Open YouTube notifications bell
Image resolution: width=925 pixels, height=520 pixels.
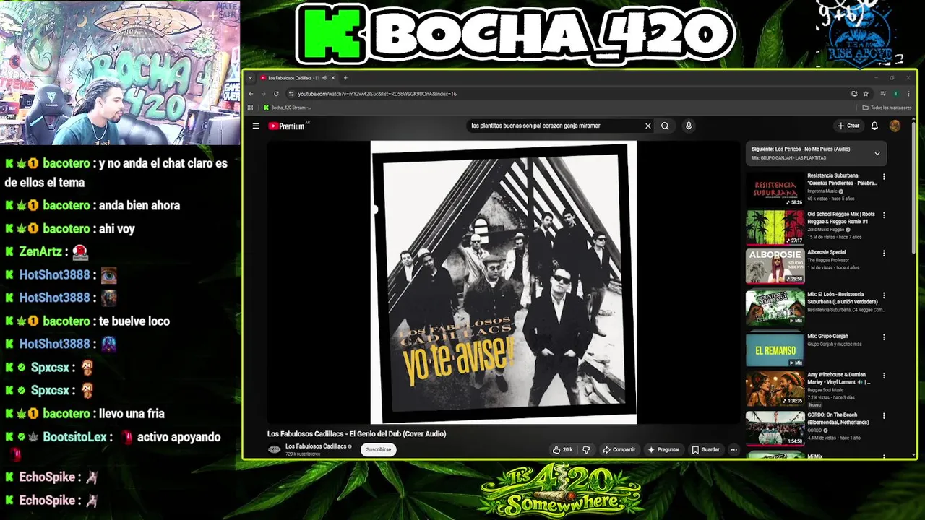click(874, 126)
